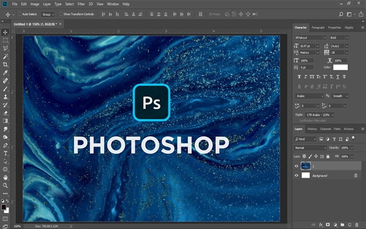
Task: Enable Show Transform Controls checkbox
Action: click(61, 14)
